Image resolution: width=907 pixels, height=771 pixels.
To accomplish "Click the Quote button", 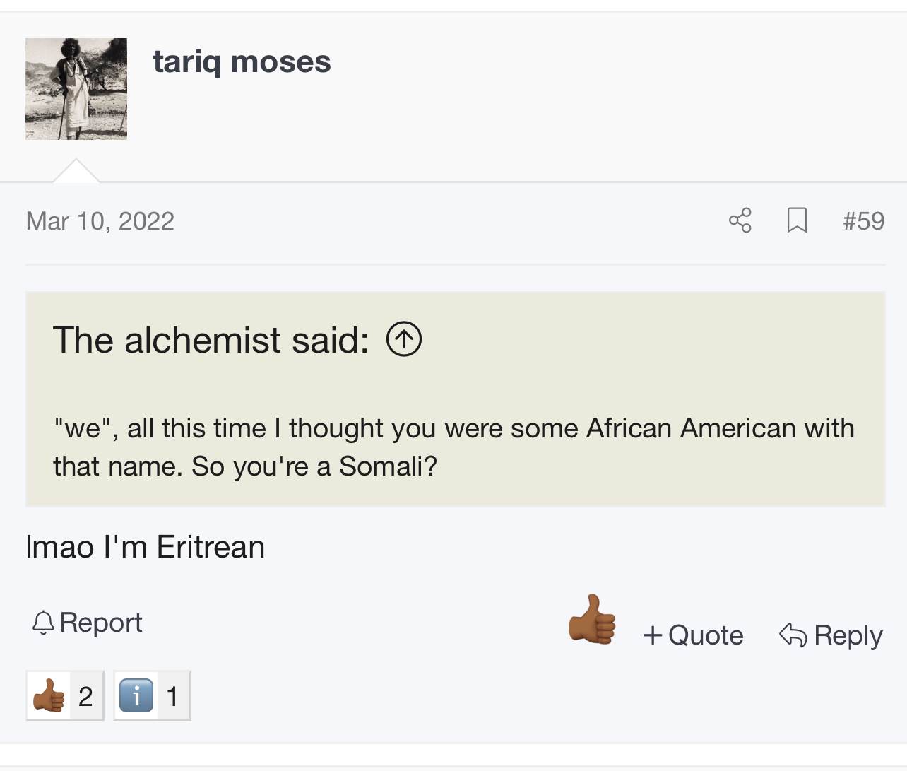I will [x=693, y=635].
